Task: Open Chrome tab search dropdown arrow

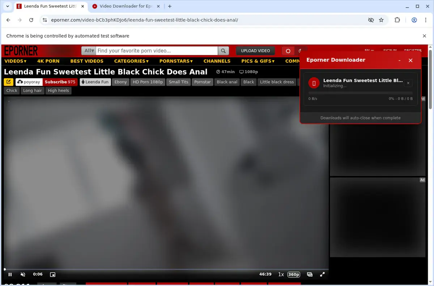Action: pyautogui.click(x=7, y=6)
